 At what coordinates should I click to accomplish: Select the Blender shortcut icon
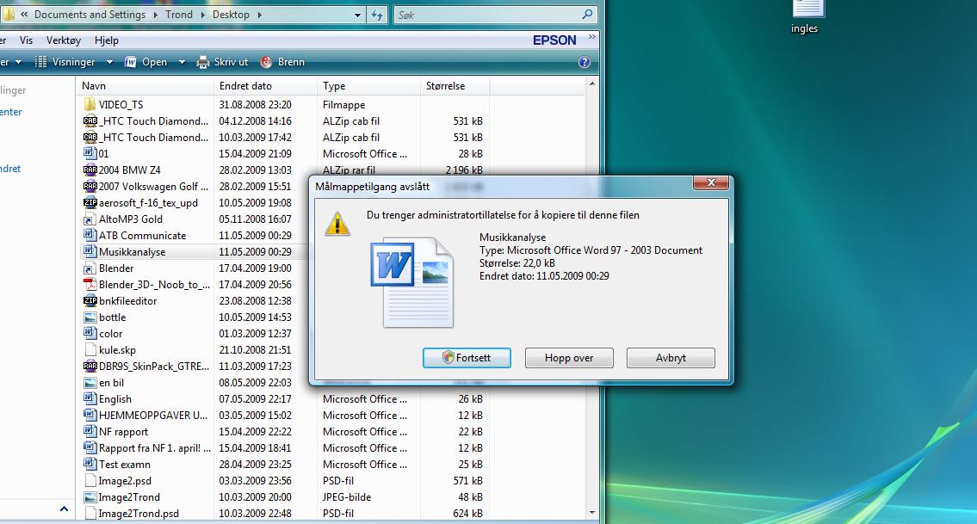[x=90, y=268]
